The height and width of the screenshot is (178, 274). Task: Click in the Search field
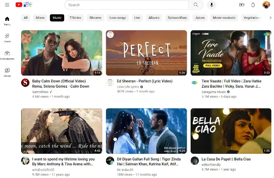[127, 5]
